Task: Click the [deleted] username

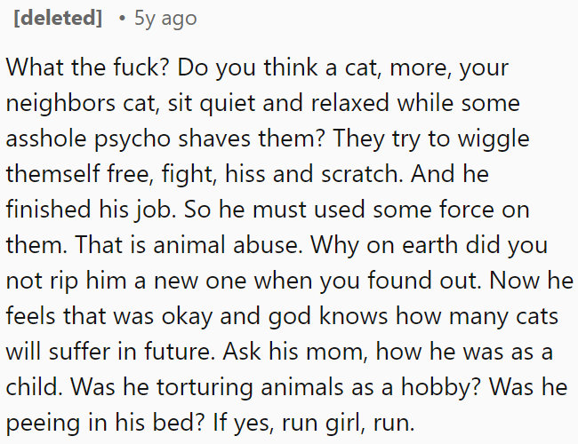Action: click(58, 18)
